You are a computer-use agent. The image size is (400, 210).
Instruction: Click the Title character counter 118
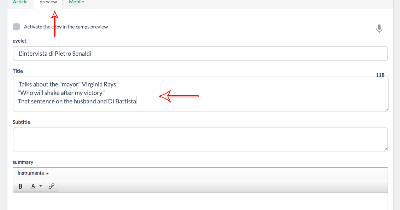(380, 75)
